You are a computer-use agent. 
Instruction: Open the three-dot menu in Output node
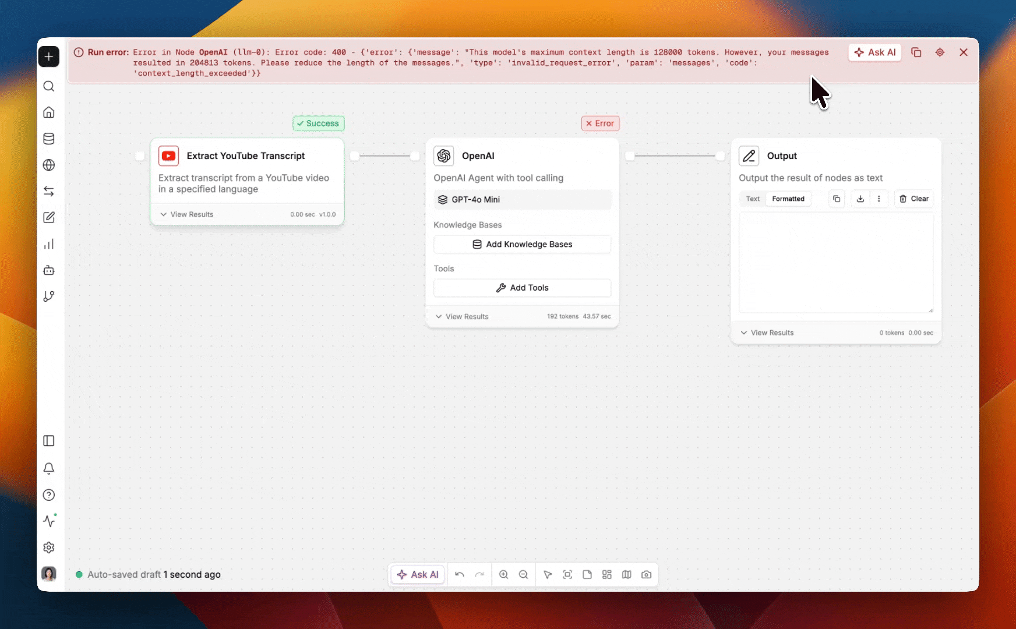879,199
